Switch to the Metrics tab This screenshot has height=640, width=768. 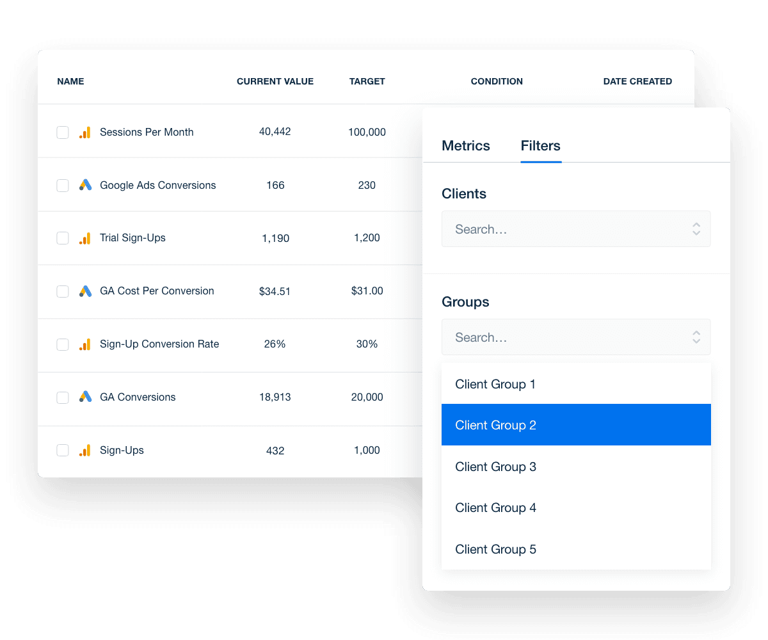pos(465,146)
